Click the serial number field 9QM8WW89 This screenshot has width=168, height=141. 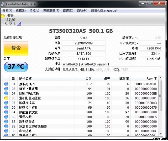pos(83,43)
